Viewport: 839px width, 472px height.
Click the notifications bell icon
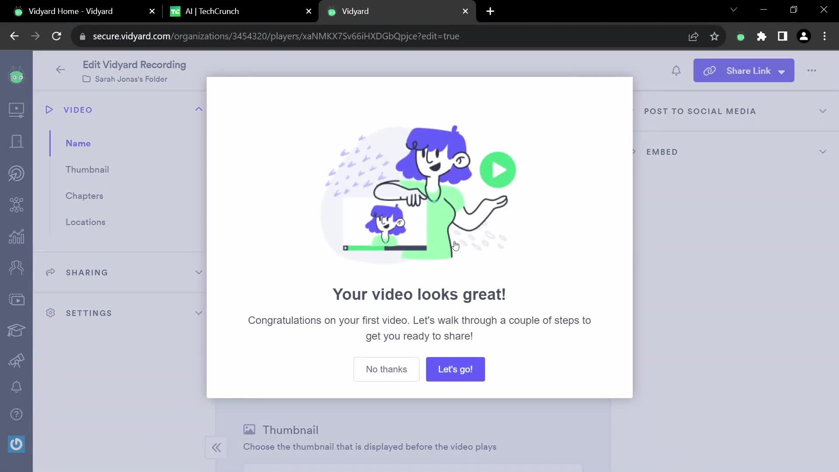pyautogui.click(x=676, y=70)
